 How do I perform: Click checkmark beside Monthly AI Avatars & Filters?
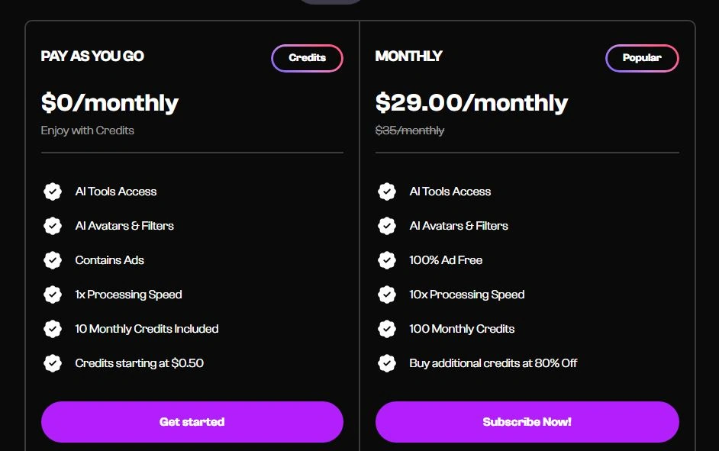coord(387,226)
